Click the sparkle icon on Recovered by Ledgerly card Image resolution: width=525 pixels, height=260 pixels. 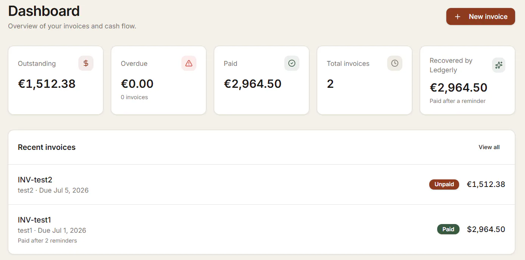click(x=499, y=65)
